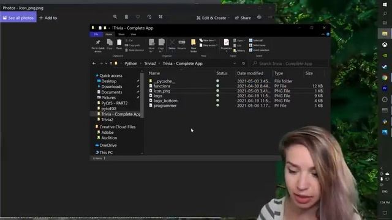This screenshot has width=392, height=220.
Task: Click the Rename ribbon icon
Action: point(182,44)
